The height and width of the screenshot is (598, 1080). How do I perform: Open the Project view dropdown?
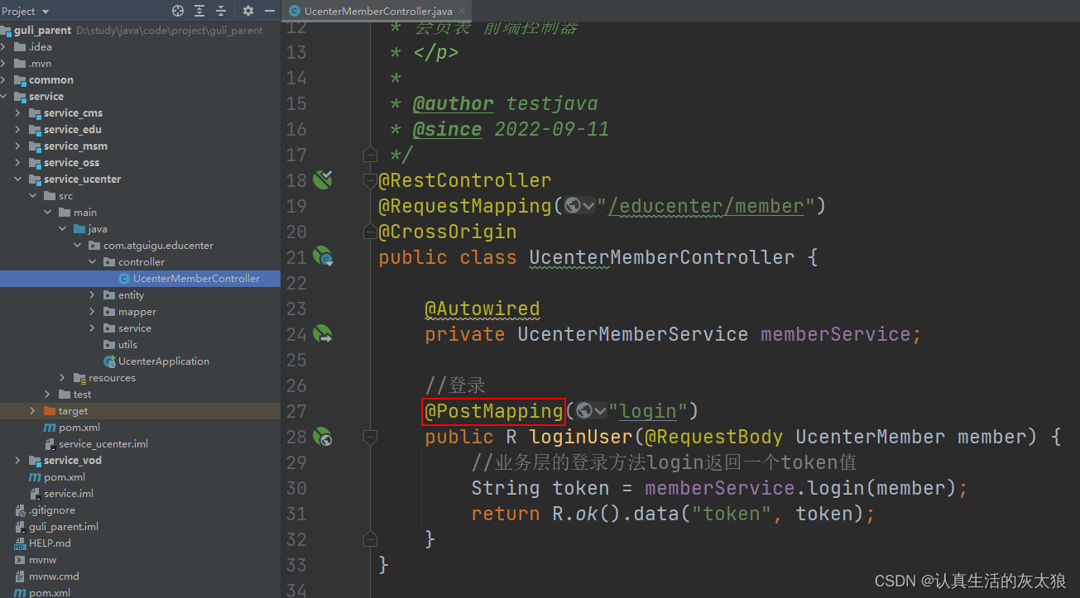coord(26,11)
